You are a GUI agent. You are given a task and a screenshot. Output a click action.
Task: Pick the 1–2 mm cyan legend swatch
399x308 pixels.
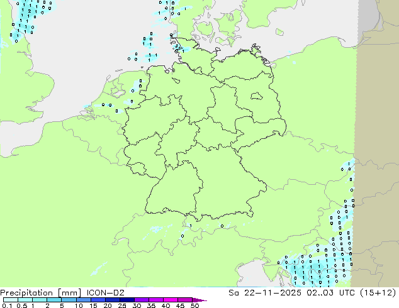click(40, 300)
